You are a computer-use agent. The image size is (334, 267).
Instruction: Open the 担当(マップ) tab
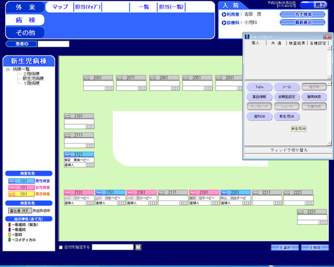[87, 7]
